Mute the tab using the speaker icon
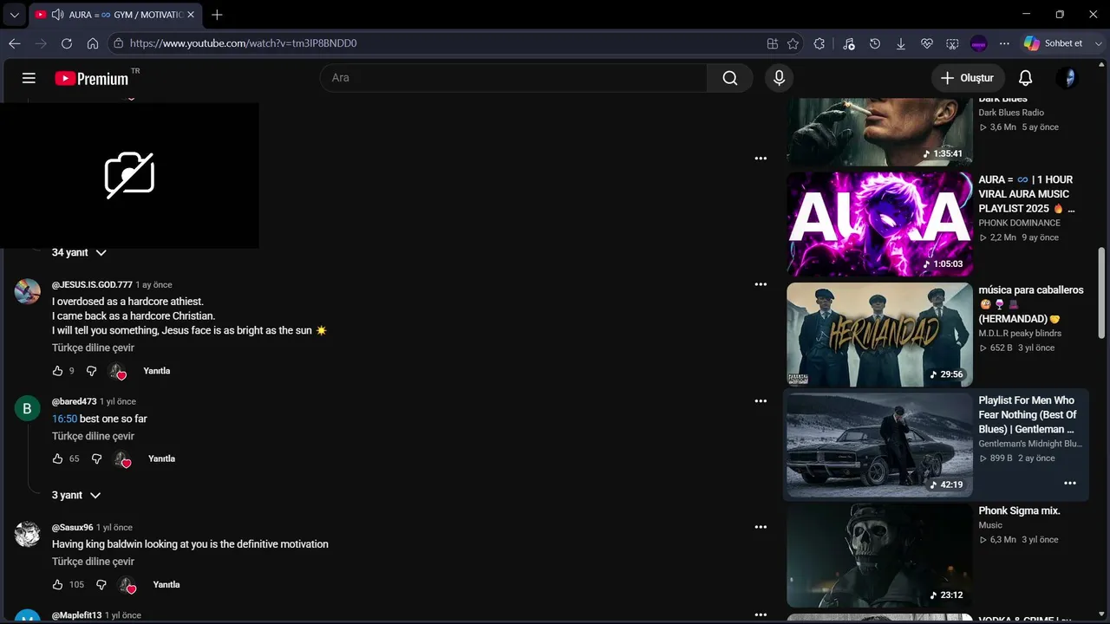The width and height of the screenshot is (1110, 624). pyautogui.click(x=58, y=15)
